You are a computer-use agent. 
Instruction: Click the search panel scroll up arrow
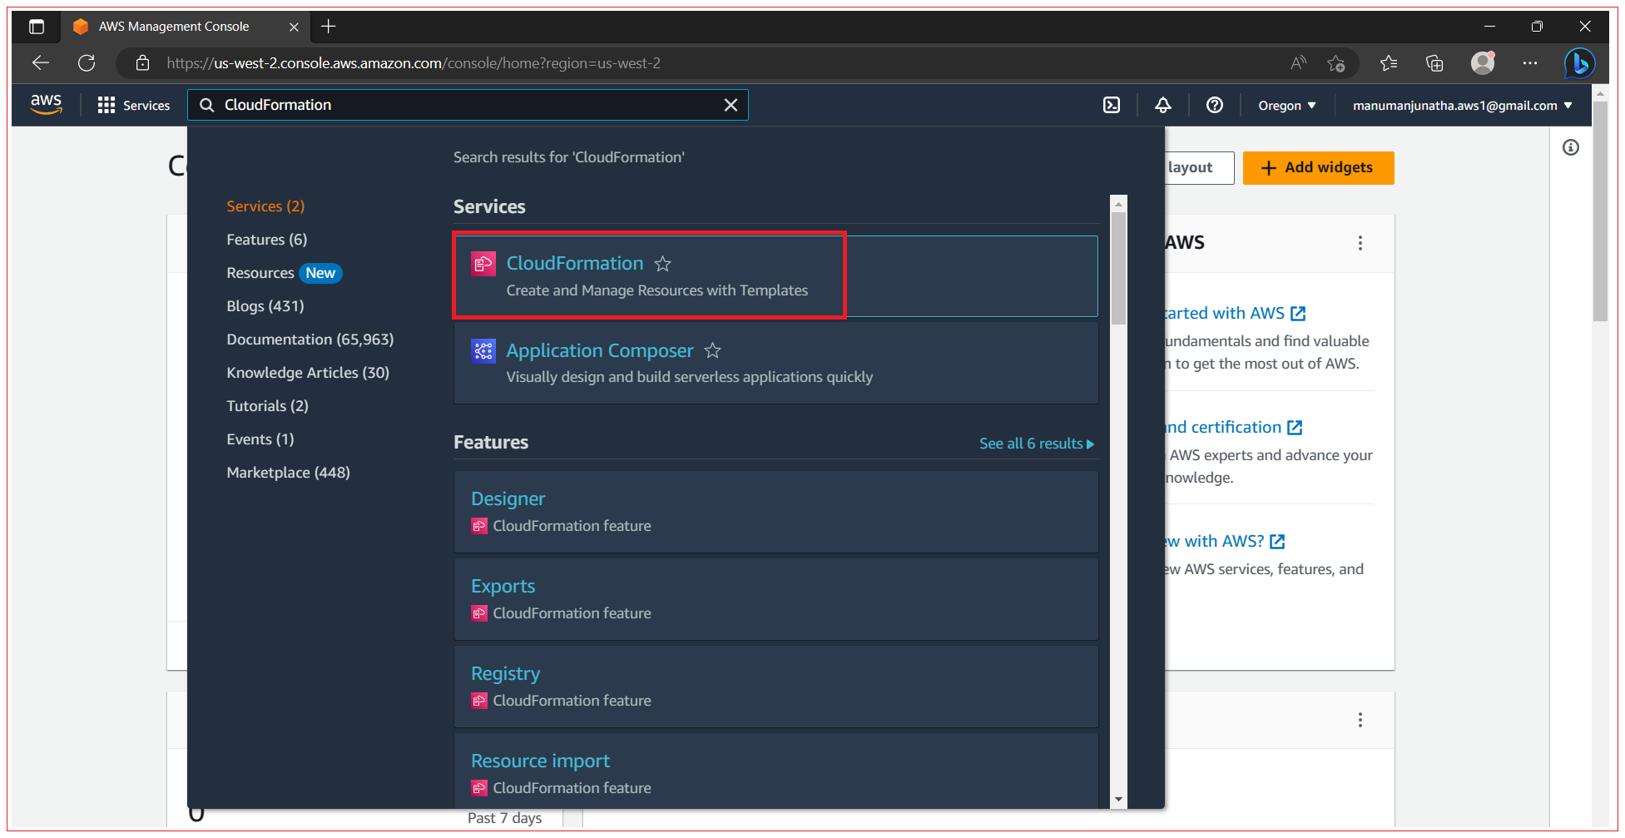coord(1118,204)
